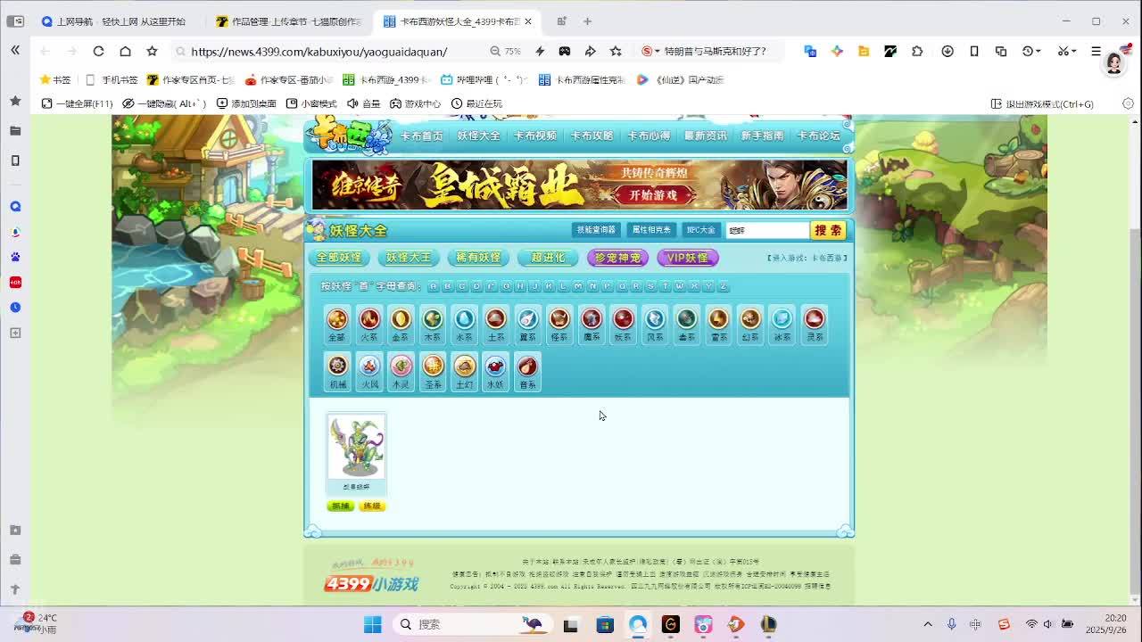Viewport: 1142px width, 642px height.
Task: Toggle 一键全屏 fullscreen mode
Action: (77, 103)
